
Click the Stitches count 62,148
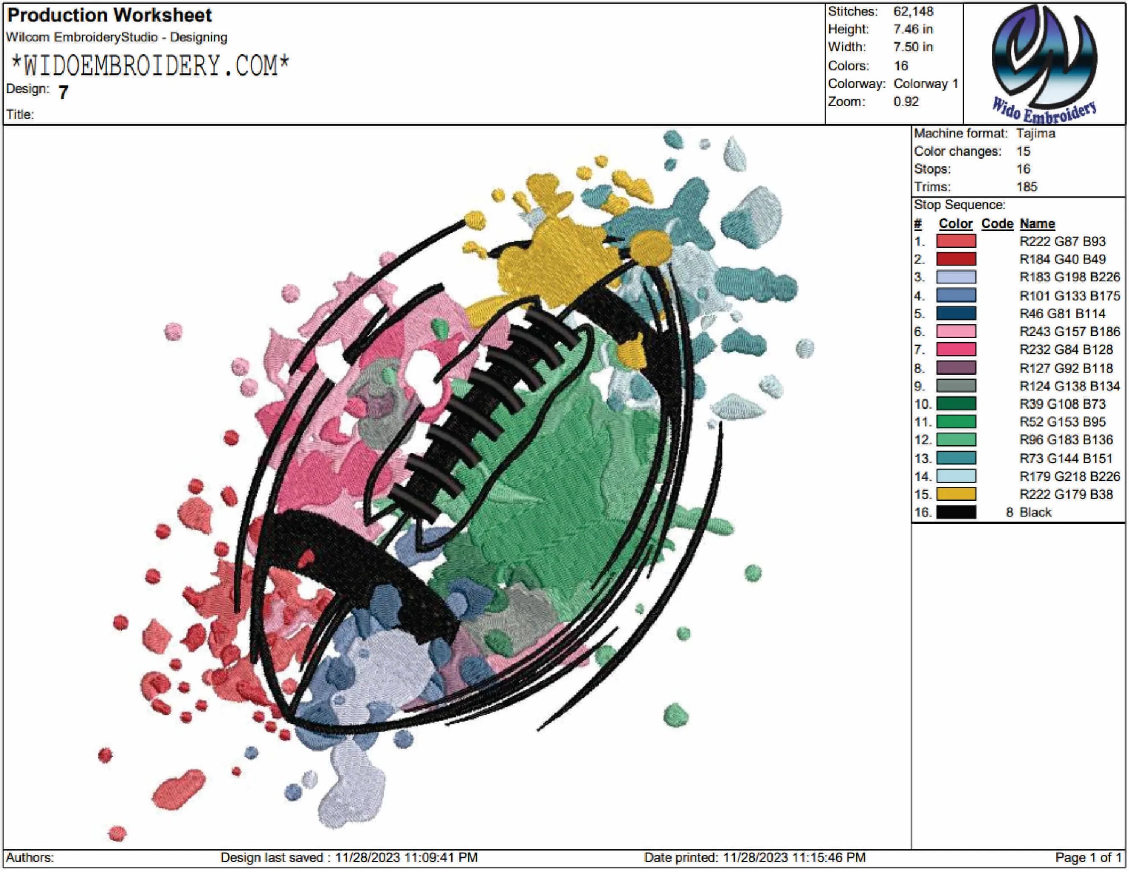(x=913, y=11)
